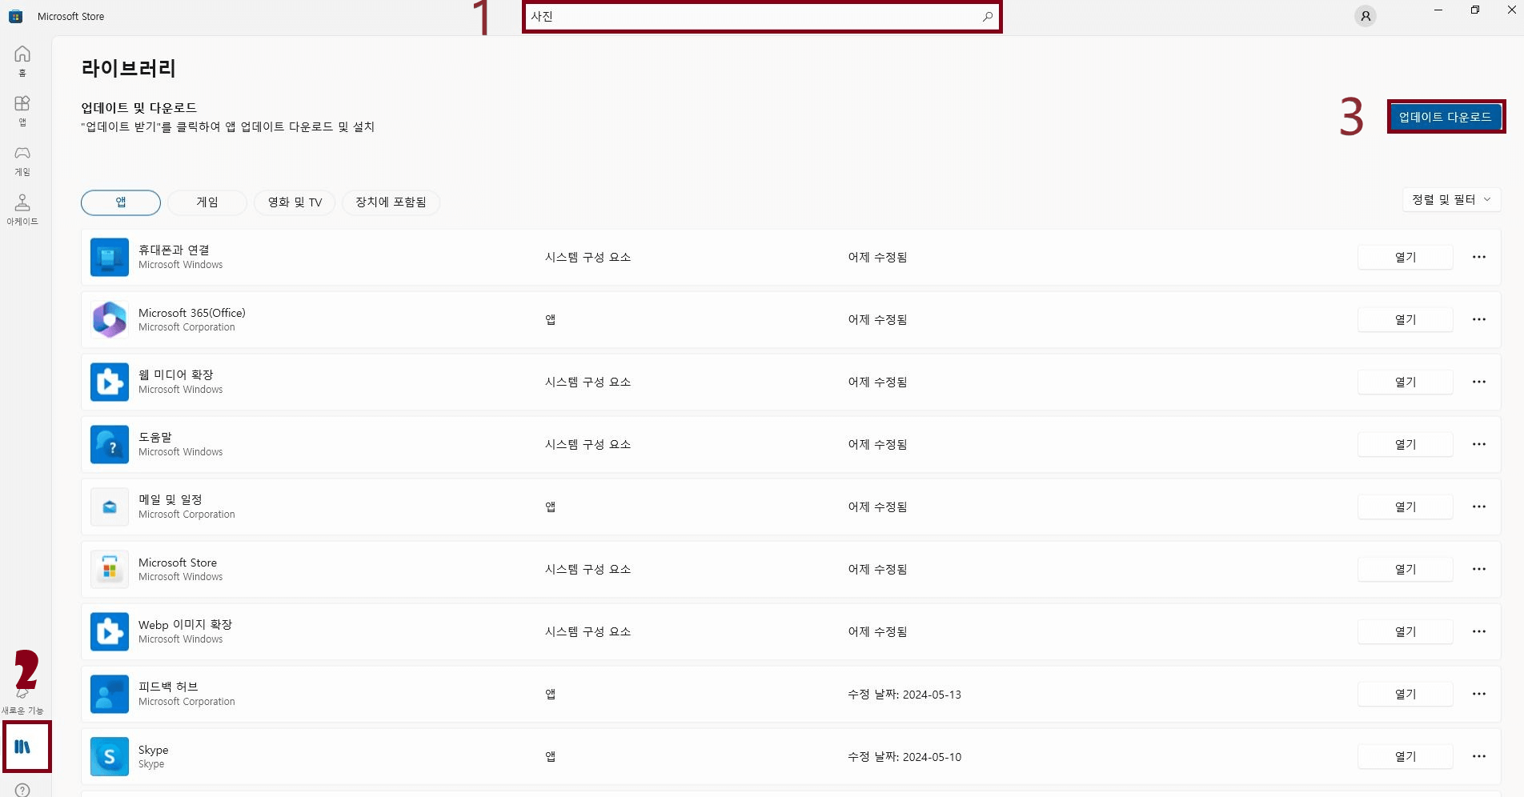The height and width of the screenshot is (797, 1524).
Task: Select the 장치에 포함됨 filter tab
Action: [391, 202]
